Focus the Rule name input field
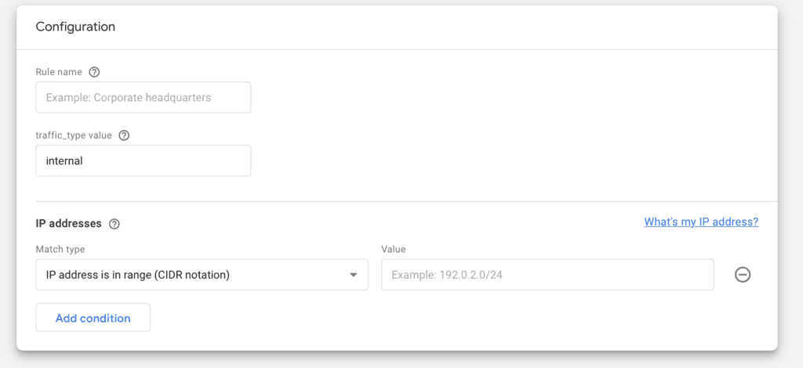The height and width of the screenshot is (368, 803). point(144,98)
